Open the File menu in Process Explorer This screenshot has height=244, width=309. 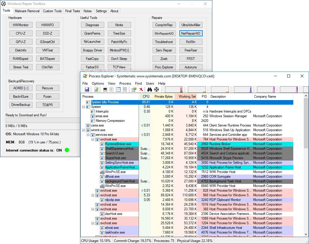tap(85, 83)
